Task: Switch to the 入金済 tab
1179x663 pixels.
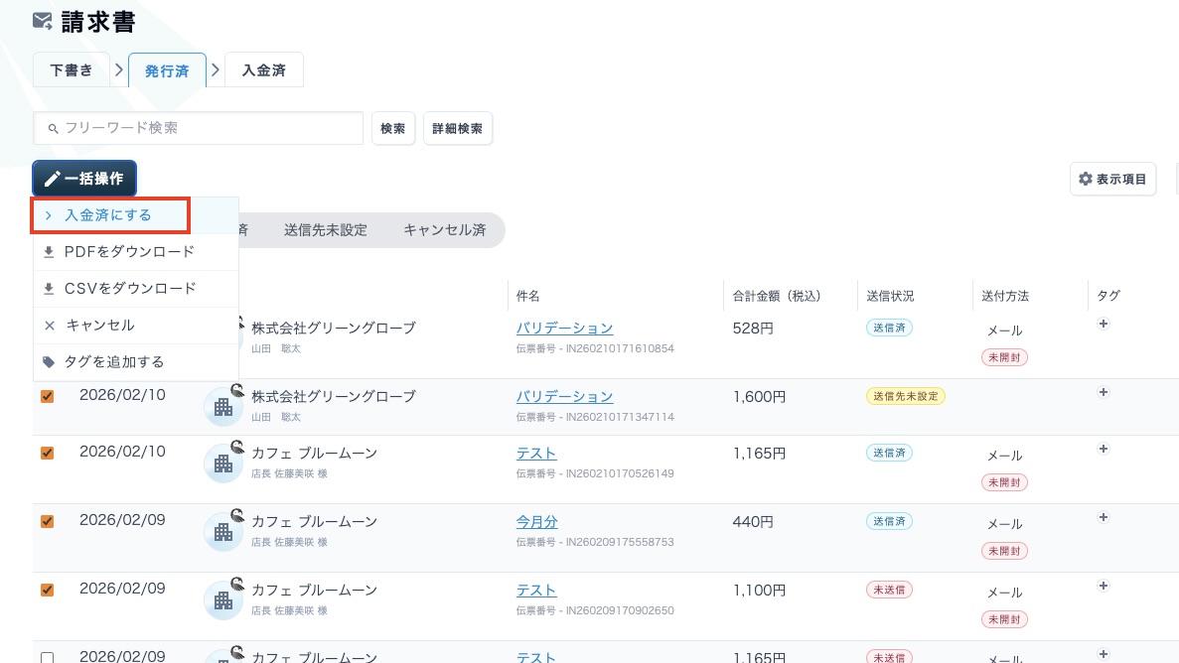Action: (x=263, y=70)
